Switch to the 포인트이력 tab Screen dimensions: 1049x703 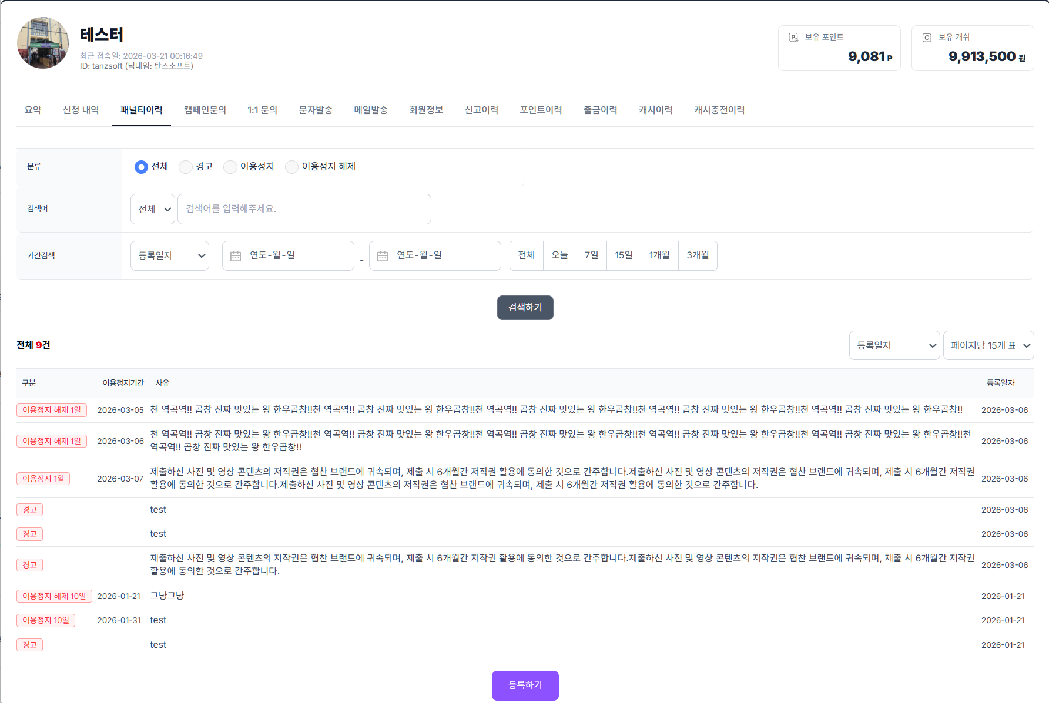point(541,110)
